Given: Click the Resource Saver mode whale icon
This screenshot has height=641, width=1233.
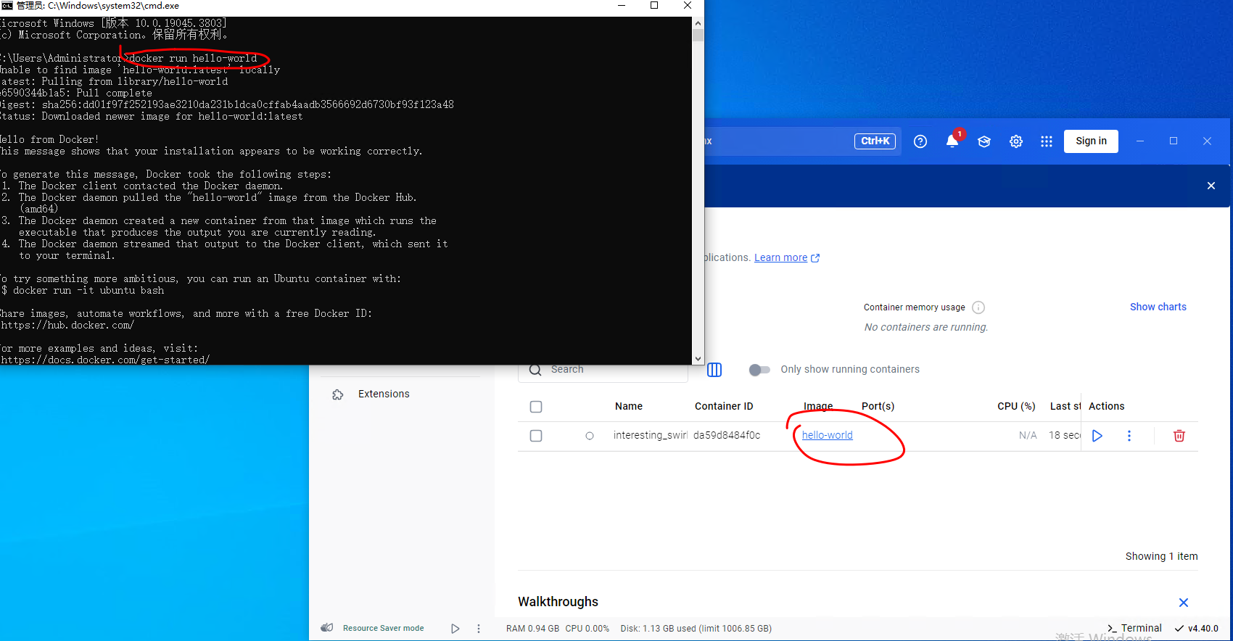Looking at the screenshot, I should coord(327,628).
